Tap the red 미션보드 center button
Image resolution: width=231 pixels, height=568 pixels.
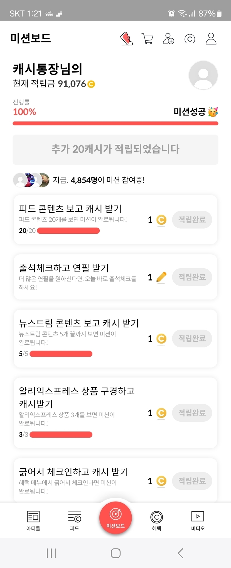(x=115, y=518)
